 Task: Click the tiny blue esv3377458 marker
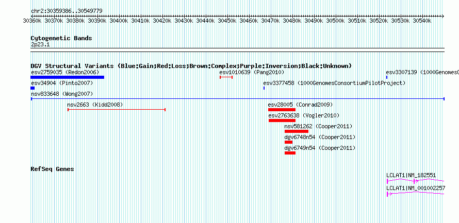click(264, 88)
